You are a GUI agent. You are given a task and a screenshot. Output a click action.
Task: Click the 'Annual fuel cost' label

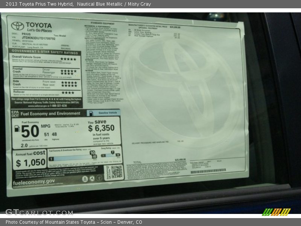pos(30,153)
